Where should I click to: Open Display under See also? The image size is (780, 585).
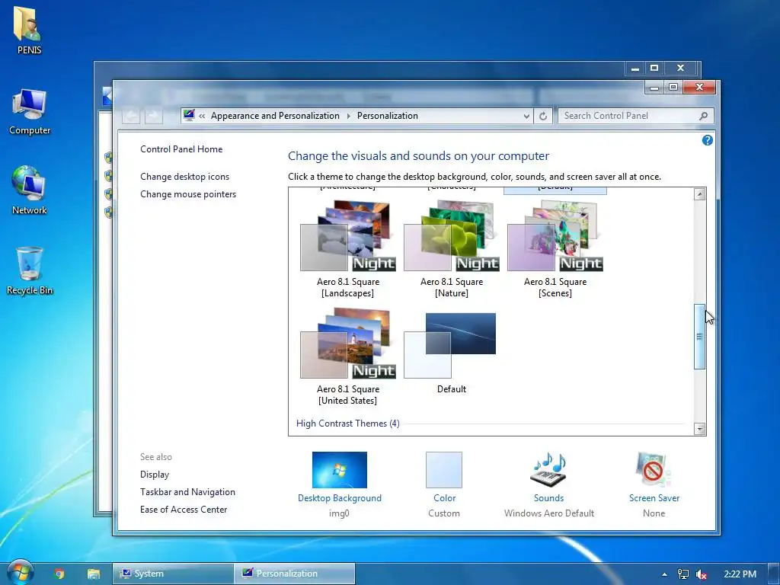point(155,475)
